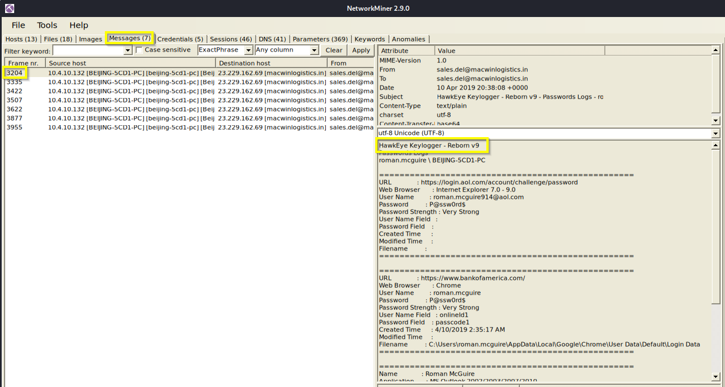The height and width of the screenshot is (387, 725).
Task: Open the Help menu
Action: [79, 25]
